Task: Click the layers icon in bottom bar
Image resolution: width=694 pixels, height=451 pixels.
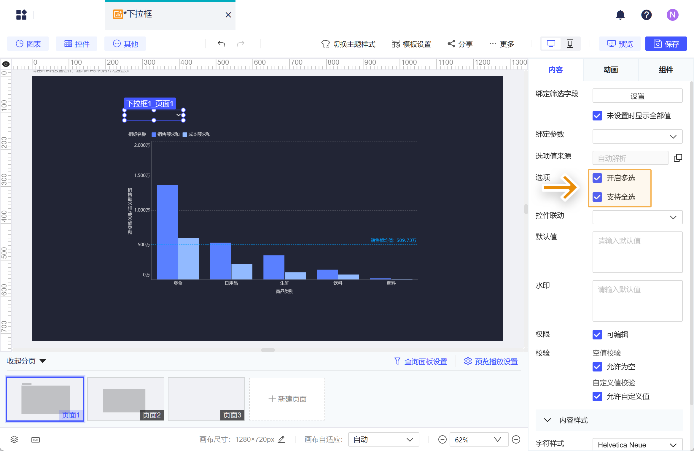Action: [x=14, y=439]
